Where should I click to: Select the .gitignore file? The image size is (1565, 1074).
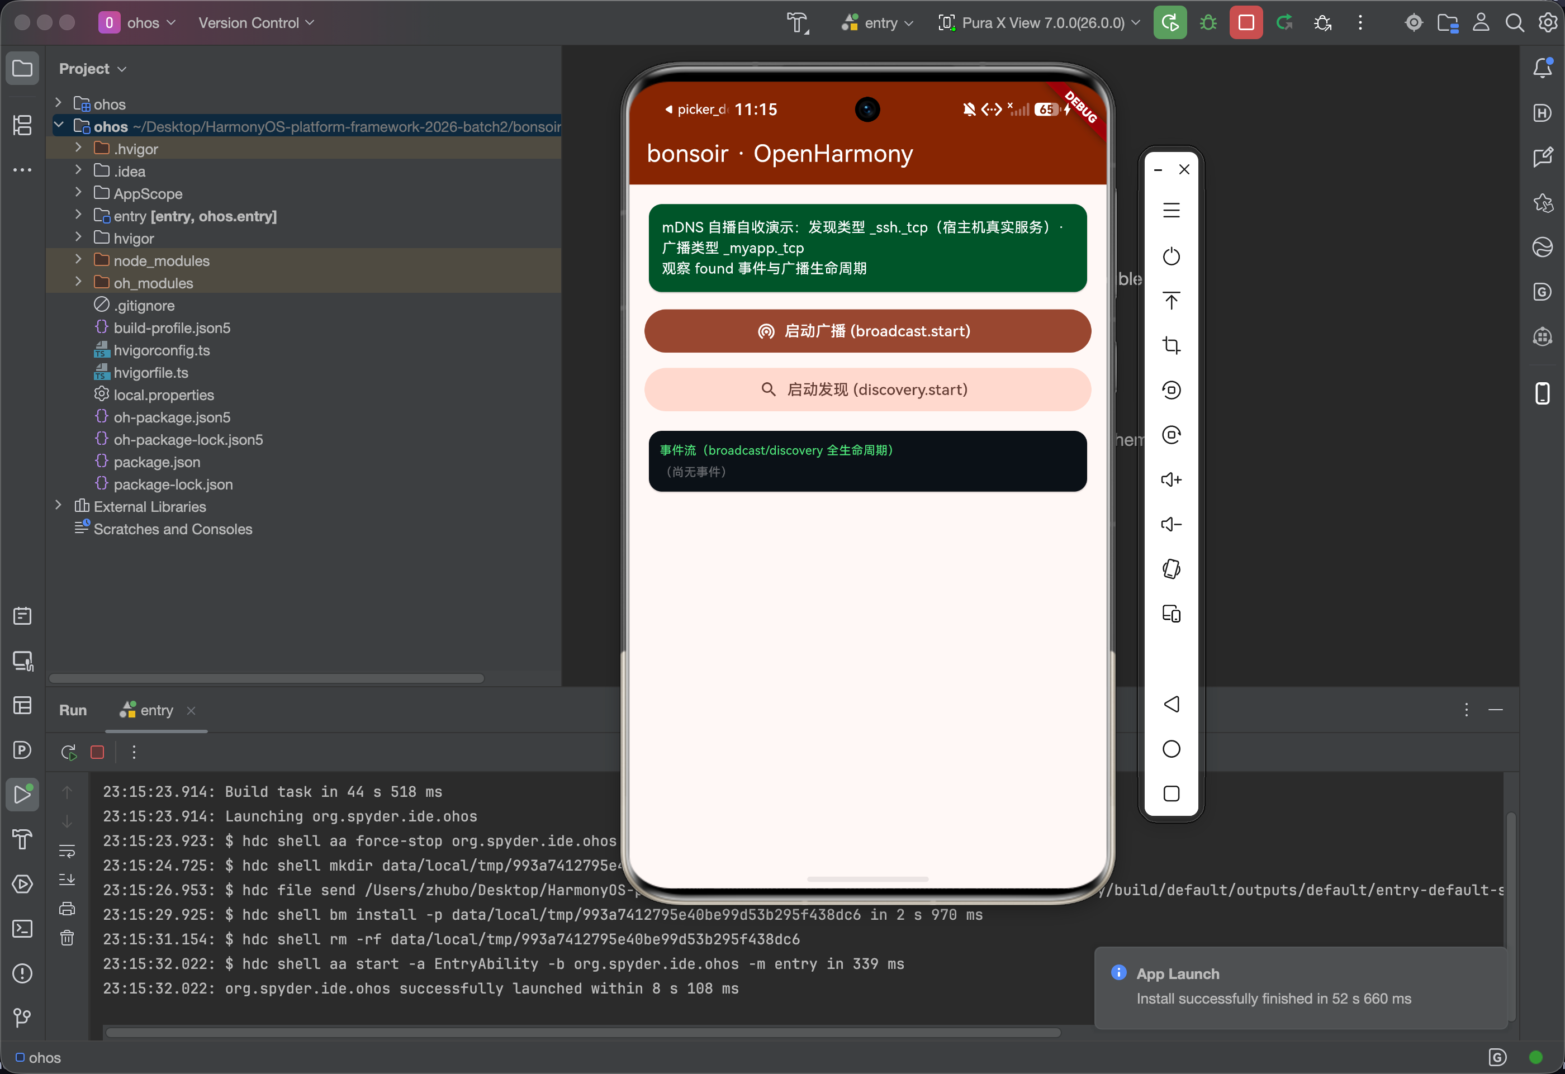tap(144, 305)
